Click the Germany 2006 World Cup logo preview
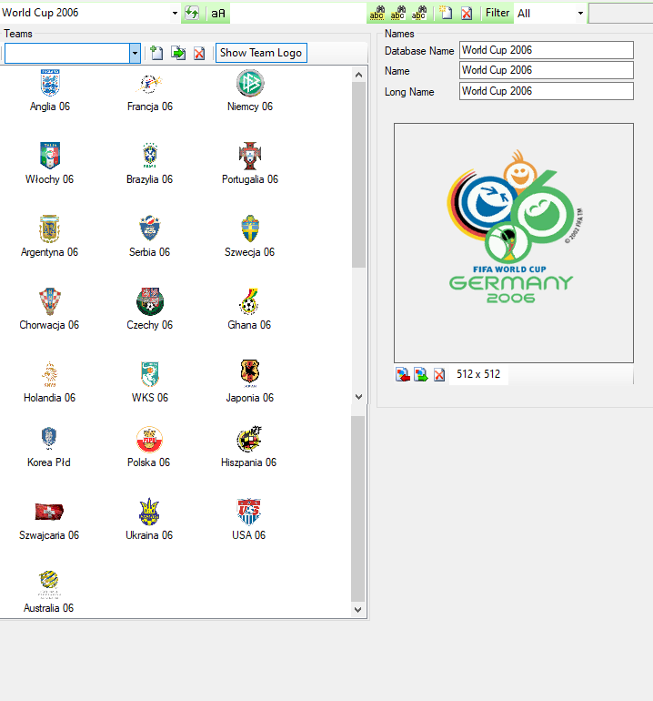 [514, 243]
